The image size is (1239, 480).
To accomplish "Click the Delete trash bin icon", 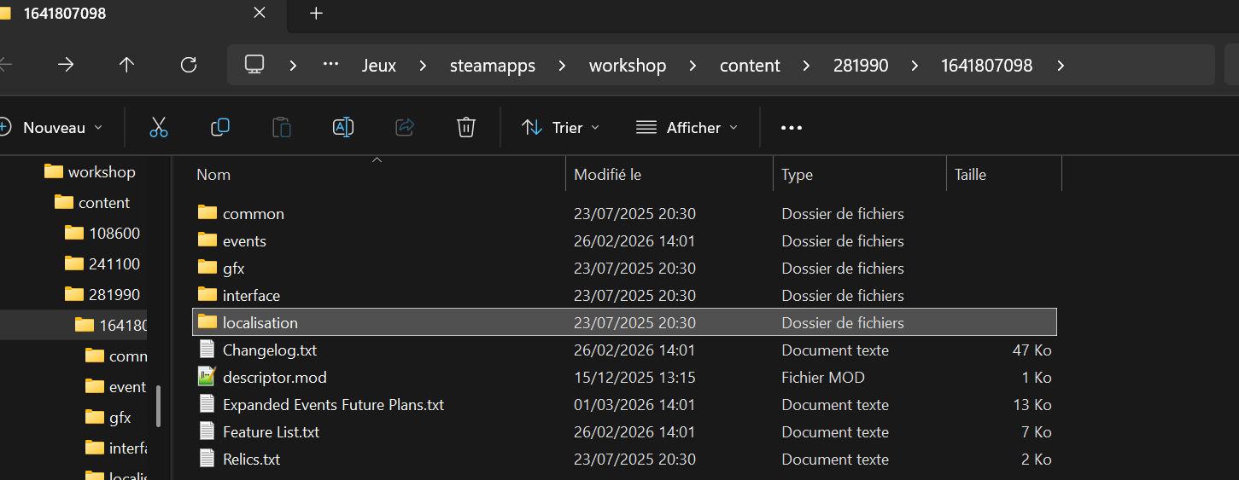I will click(466, 128).
